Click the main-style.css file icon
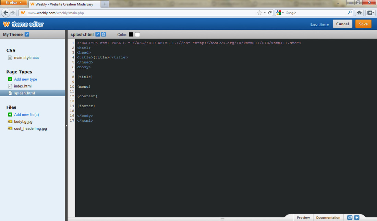 pos(10,57)
